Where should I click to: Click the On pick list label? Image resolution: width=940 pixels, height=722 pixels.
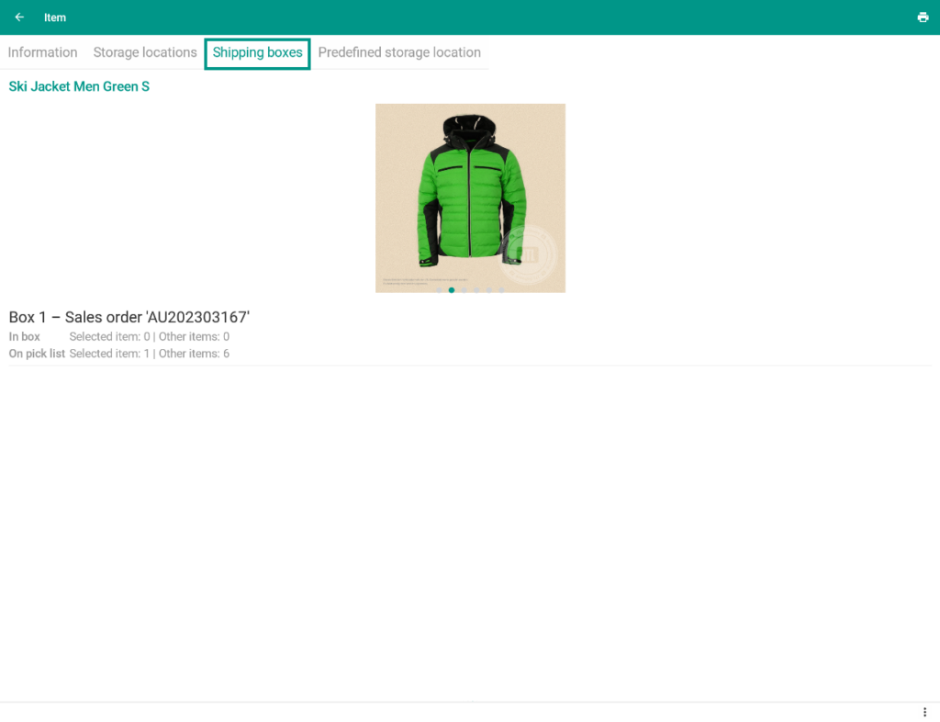coord(37,354)
